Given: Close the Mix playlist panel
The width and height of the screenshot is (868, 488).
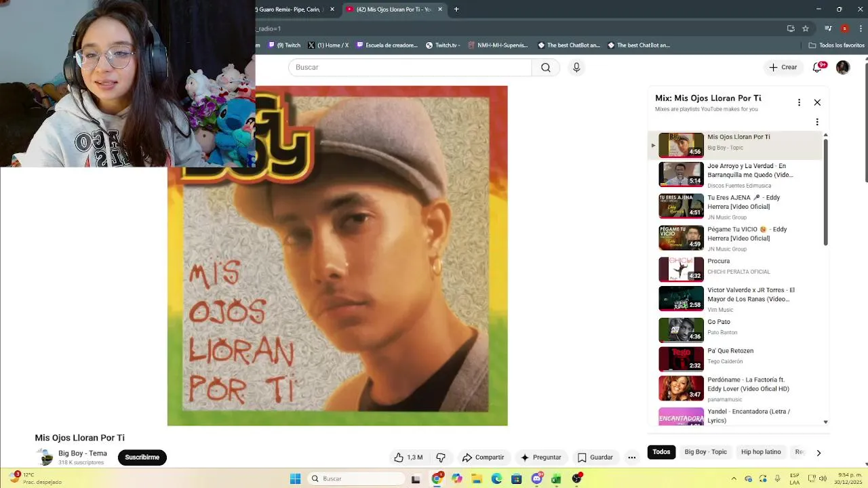Looking at the screenshot, I should 817,102.
